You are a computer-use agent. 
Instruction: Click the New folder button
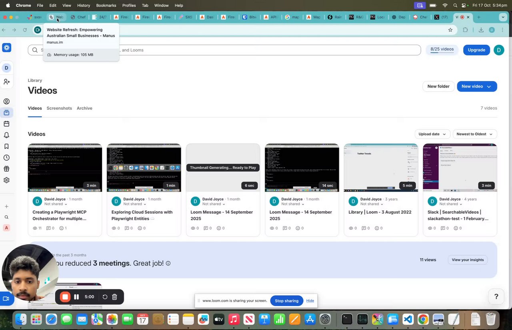tap(438, 86)
